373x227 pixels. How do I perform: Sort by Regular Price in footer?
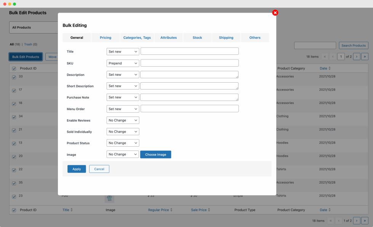click(160, 210)
